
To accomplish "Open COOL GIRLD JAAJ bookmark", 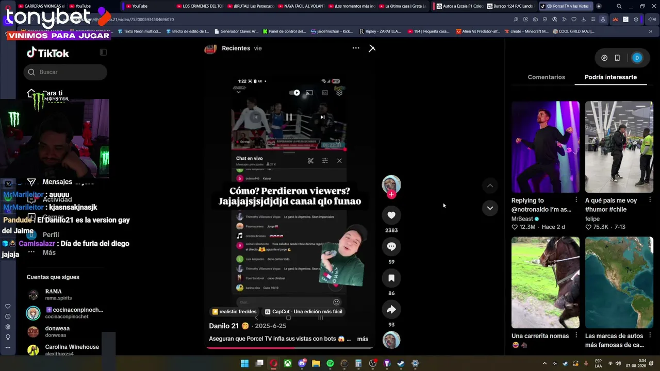I will point(573,31).
